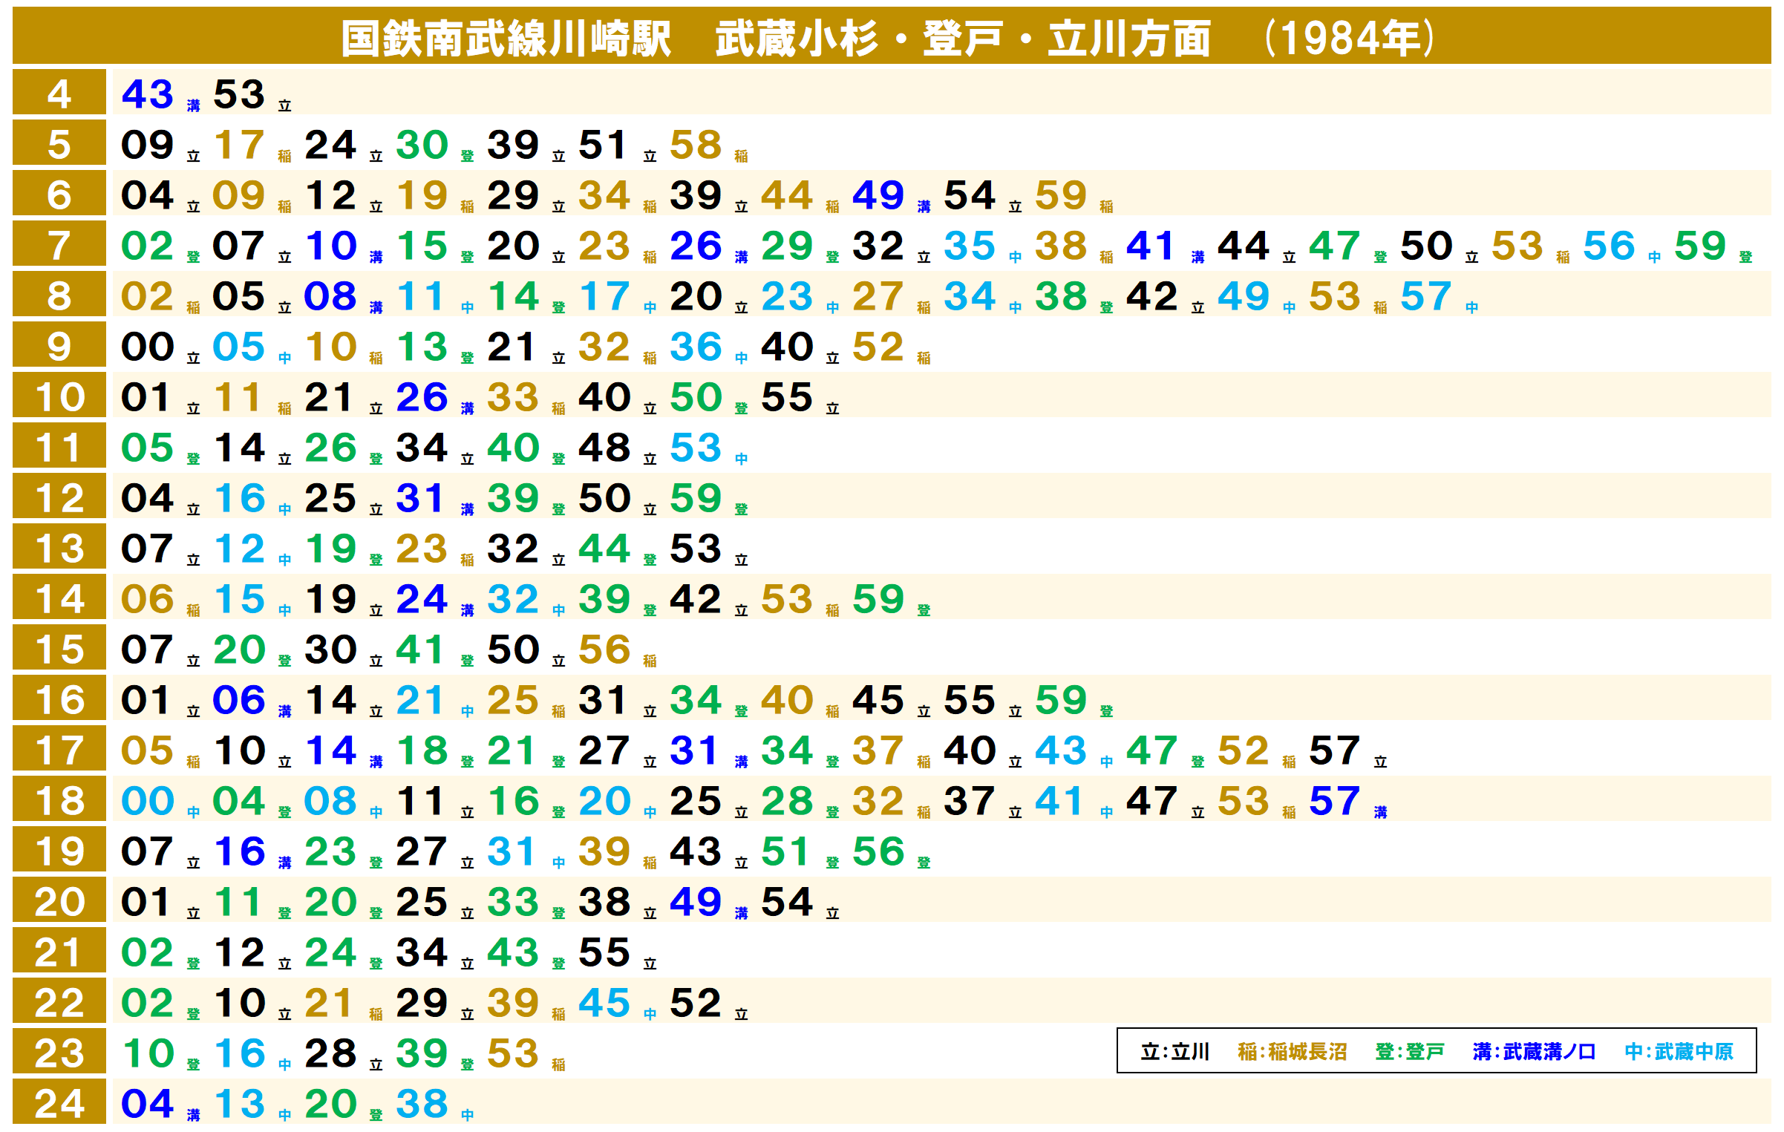Click the light-blue 45 departure in hour 22 row
The image size is (1784, 1132).
click(x=604, y=1003)
